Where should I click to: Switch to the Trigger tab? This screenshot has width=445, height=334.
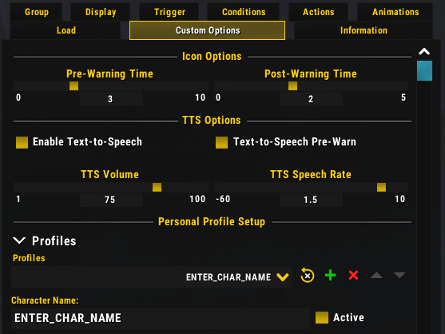169,12
